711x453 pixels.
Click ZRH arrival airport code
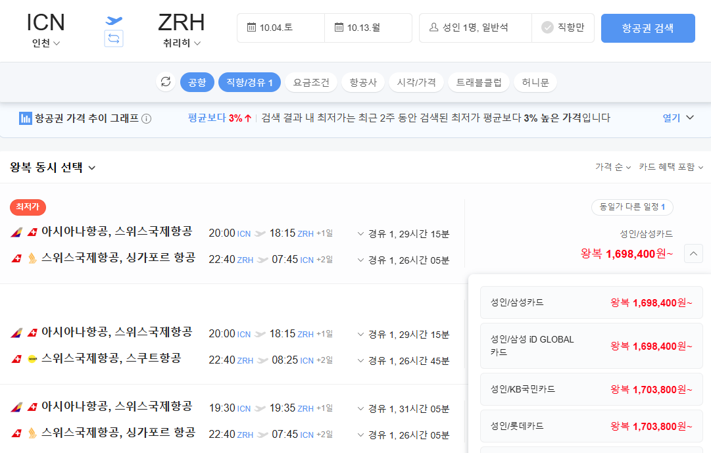point(182,22)
